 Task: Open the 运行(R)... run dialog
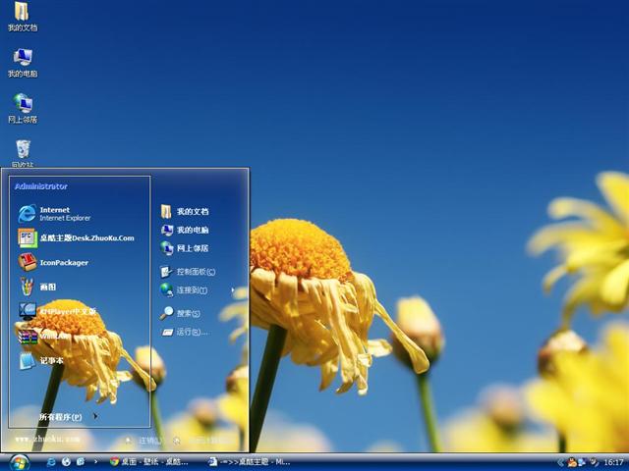(x=190, y=333)
